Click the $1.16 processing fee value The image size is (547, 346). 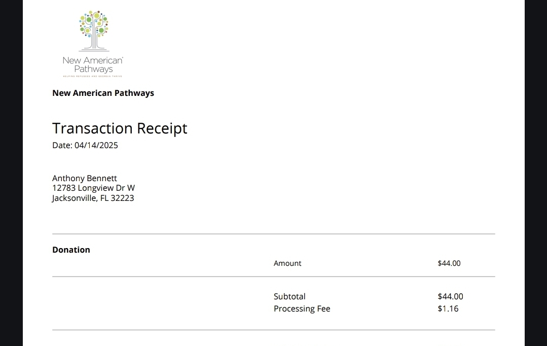[x=448, y=308]
